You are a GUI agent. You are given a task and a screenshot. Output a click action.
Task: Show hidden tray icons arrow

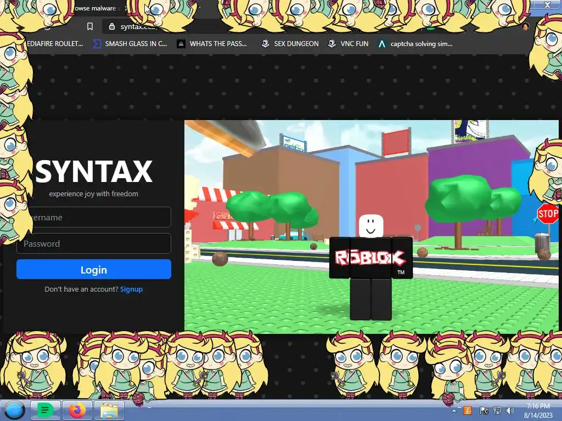point(454,411)
